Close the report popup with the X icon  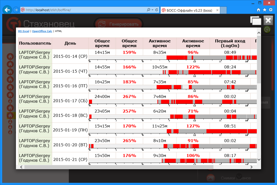pos(268,20)
